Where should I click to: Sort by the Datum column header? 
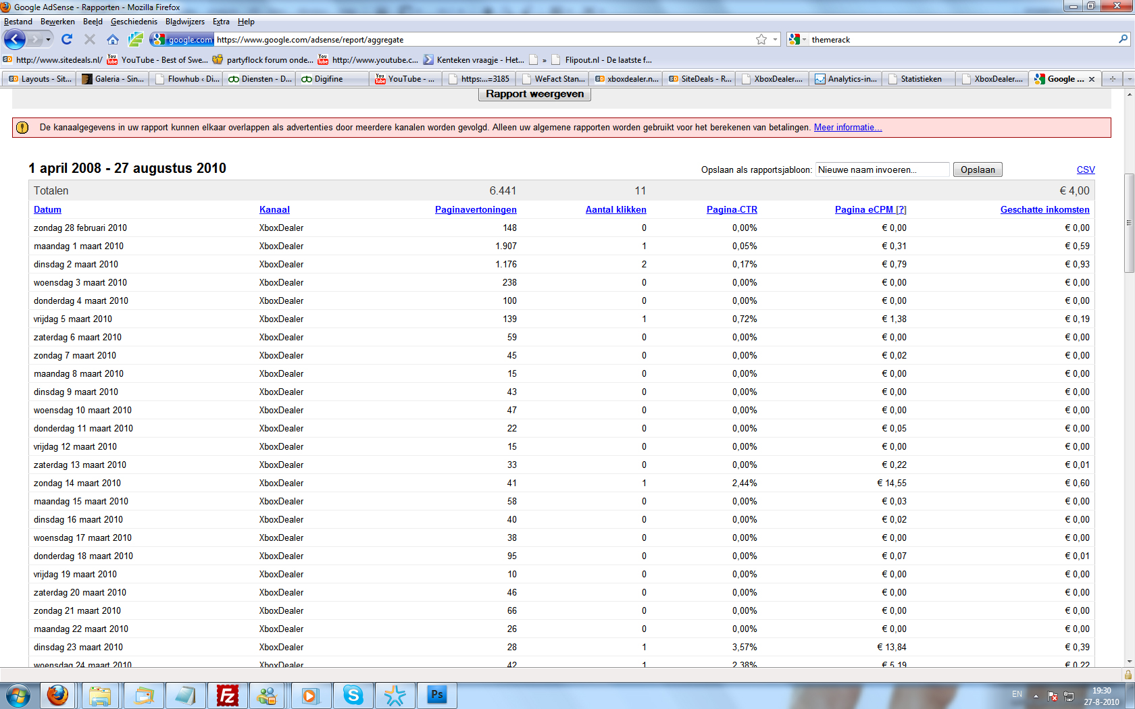point(47,209)
